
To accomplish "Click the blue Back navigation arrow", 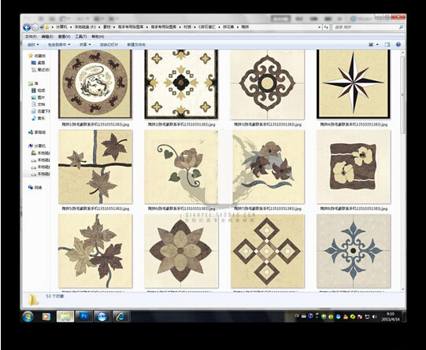I will [x=27, y=27].
